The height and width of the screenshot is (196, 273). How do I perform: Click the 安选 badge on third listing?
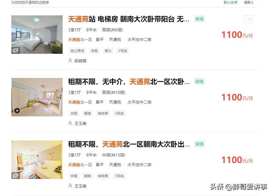(x=200, y=144)
